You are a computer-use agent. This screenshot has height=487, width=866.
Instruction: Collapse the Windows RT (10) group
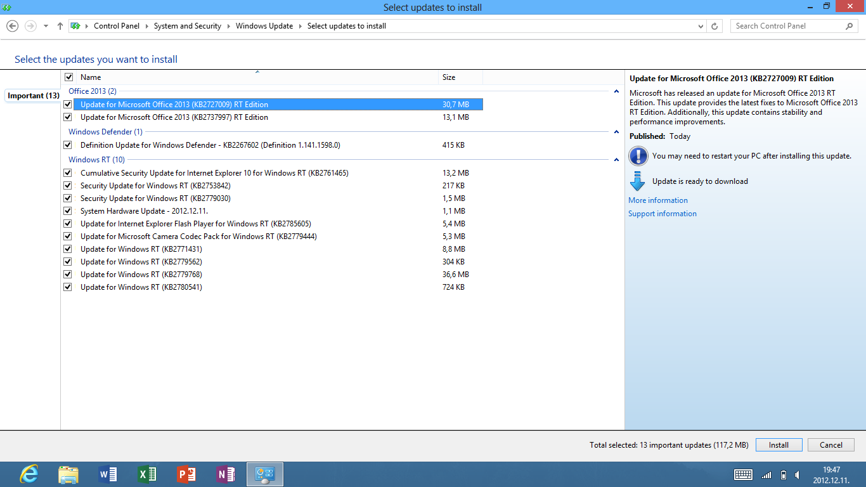tap(616, 160)
